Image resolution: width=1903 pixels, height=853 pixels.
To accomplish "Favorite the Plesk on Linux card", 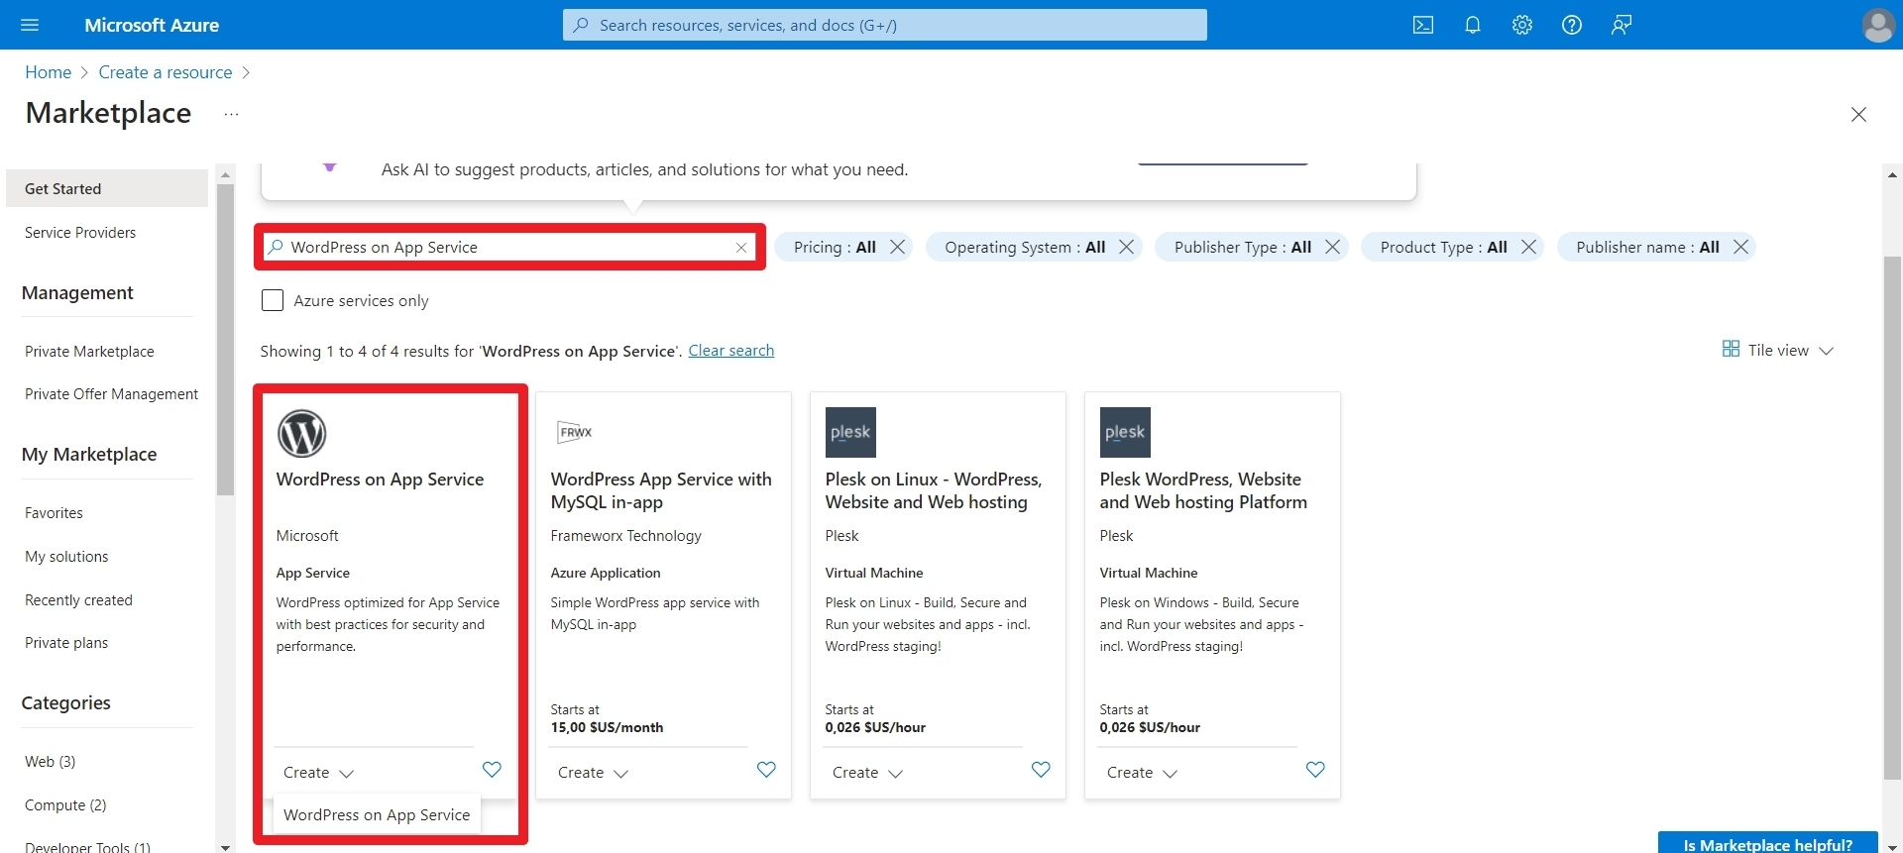I will point(1041,770).
